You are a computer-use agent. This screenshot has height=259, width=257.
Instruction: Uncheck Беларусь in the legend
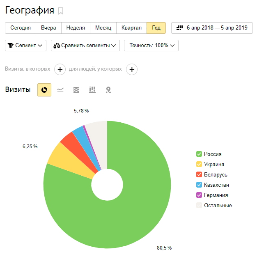click(199, 174)
